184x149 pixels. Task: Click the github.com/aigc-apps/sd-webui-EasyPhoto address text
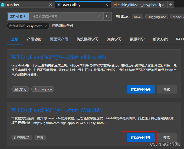[69, 123]
